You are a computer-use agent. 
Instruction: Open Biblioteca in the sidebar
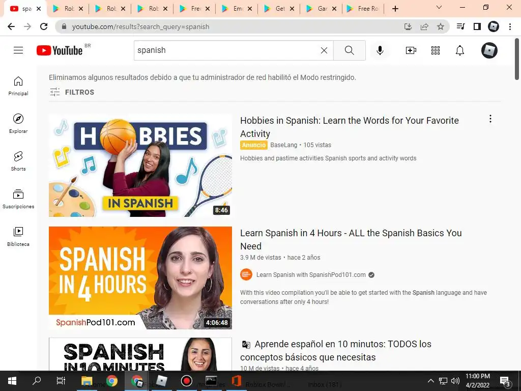coord(18,236)
